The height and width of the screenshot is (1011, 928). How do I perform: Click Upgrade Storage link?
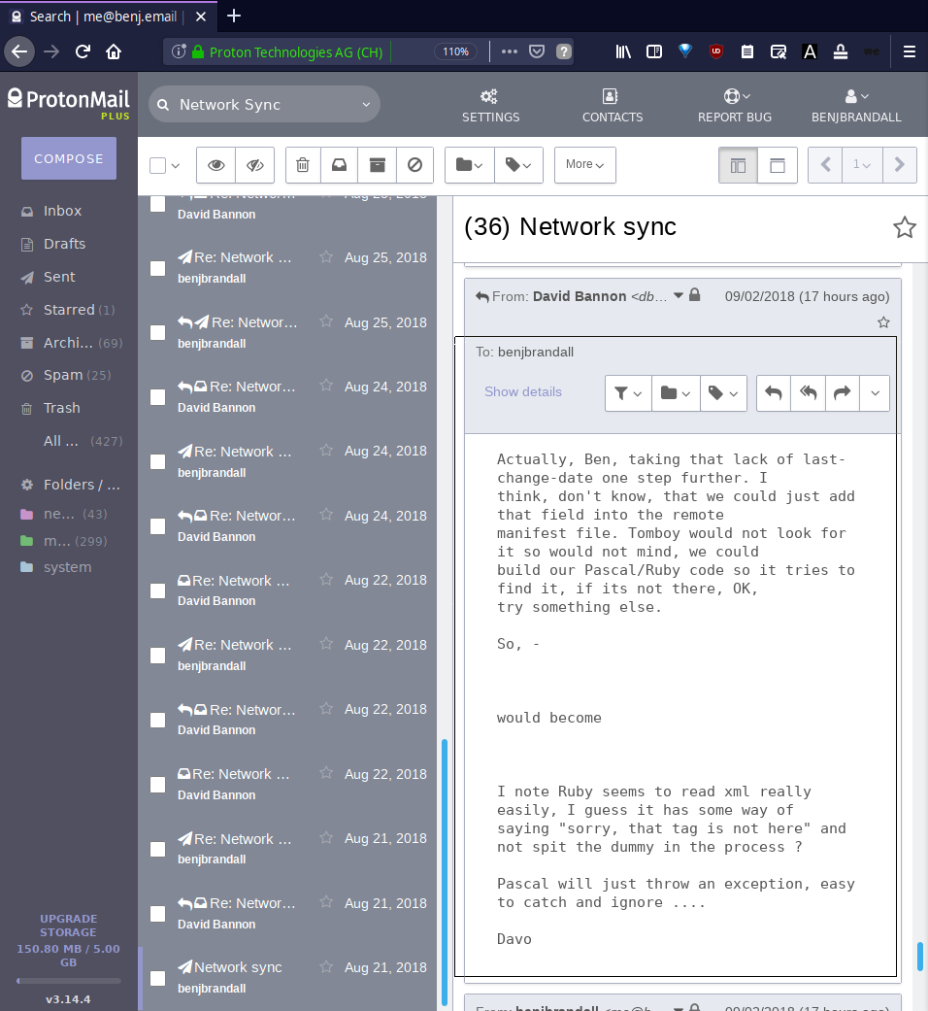pyautogui.click(x=68, y=926)
